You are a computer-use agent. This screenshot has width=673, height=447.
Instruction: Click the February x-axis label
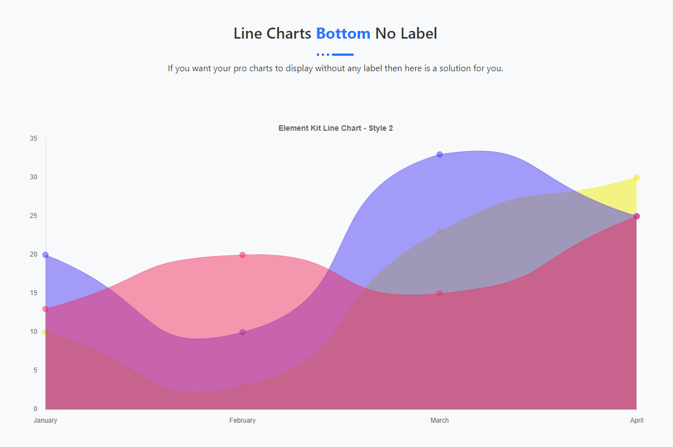coord(242,421)
